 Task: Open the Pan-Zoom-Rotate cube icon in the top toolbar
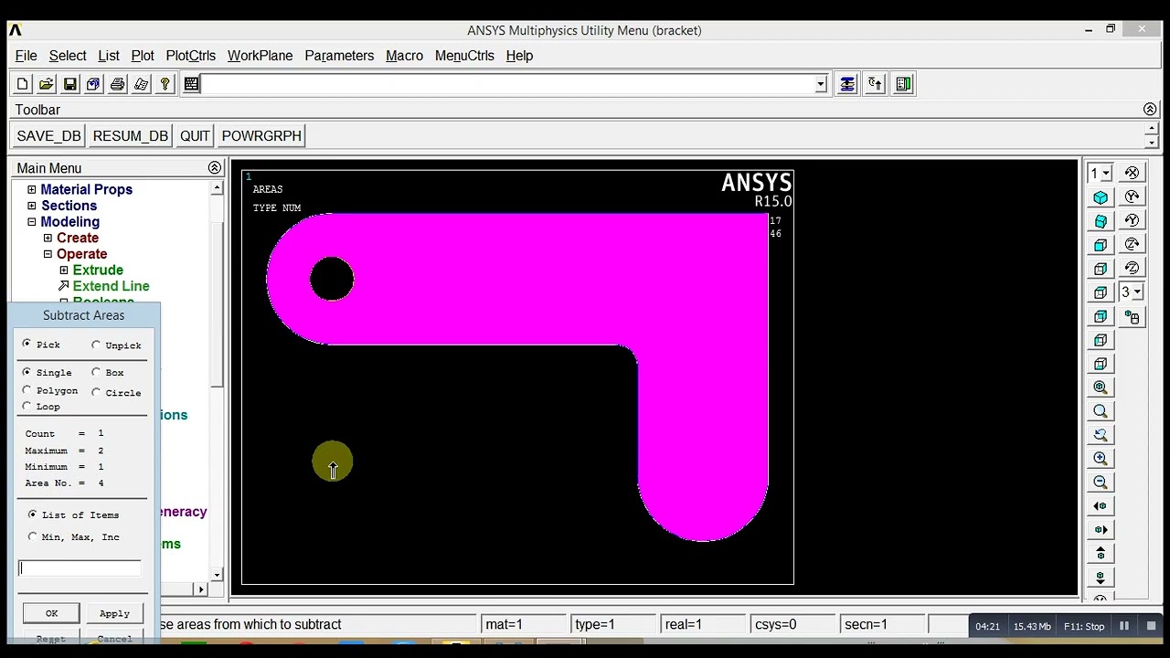coord(93,84)
